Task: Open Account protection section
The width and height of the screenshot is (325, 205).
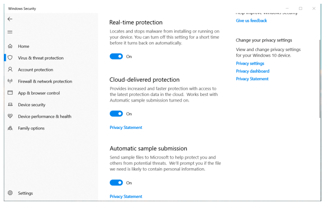Action: (36, 69)
